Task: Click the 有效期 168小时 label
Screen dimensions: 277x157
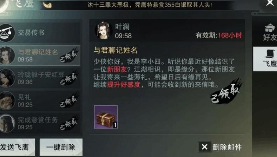Action: tap(218, 35)
